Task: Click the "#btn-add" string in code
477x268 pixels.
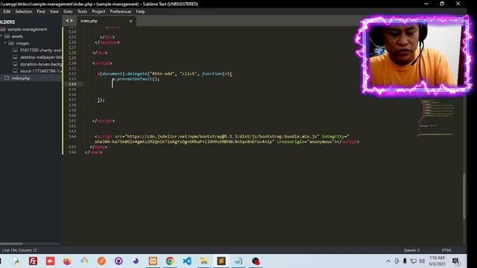Action: point(162,74)
